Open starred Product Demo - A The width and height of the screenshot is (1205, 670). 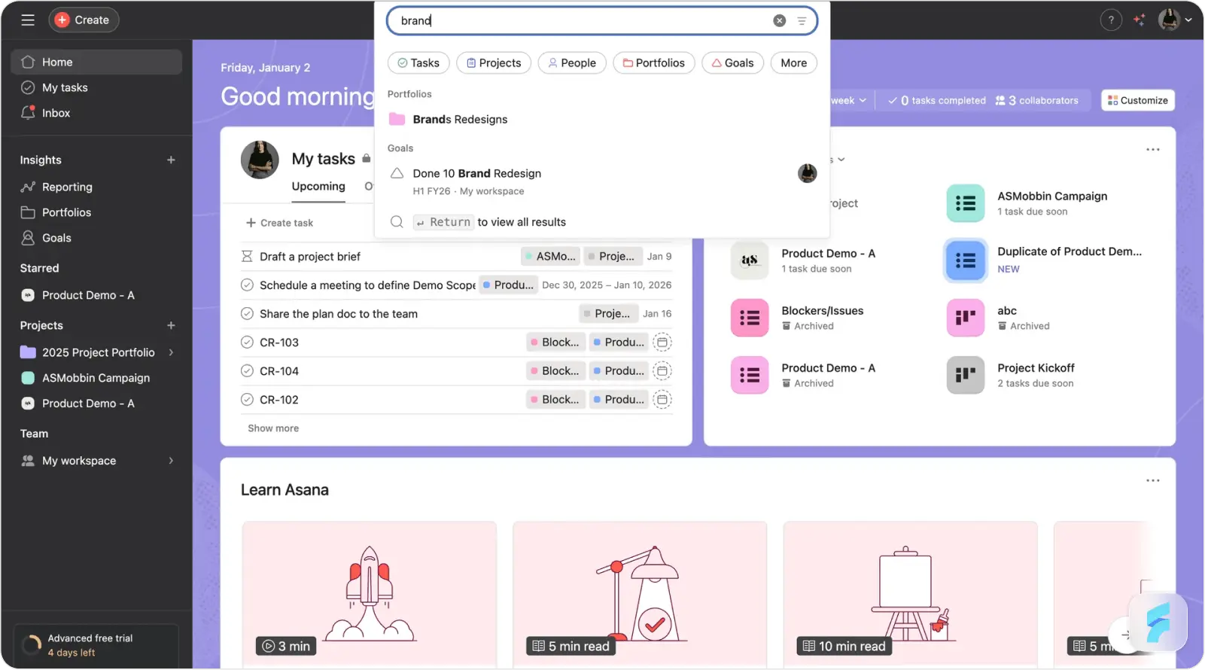(x=96, y=296)
